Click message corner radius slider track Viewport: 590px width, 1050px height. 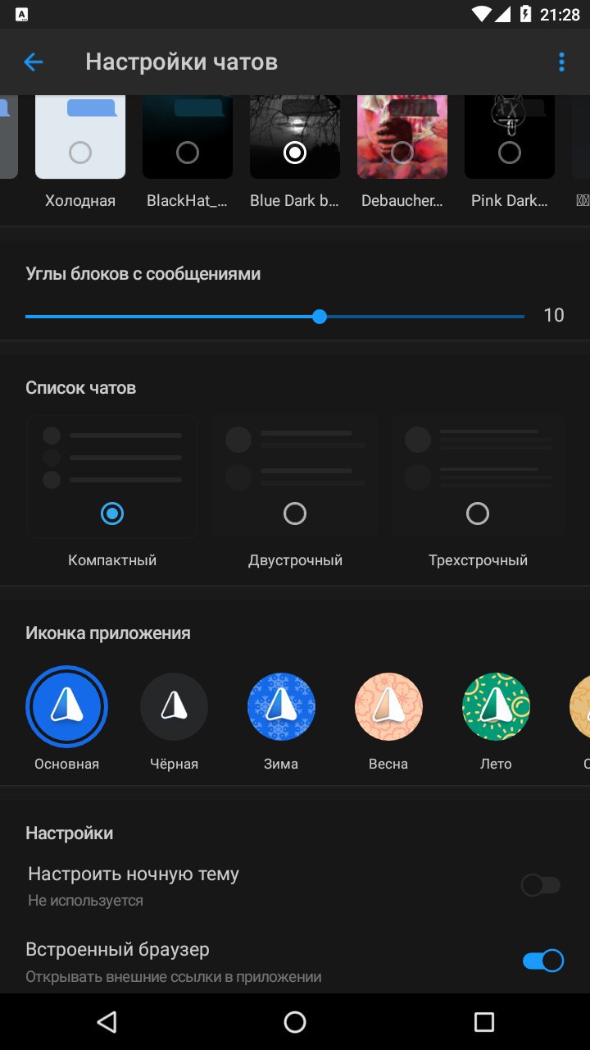[x=275, y=317]
